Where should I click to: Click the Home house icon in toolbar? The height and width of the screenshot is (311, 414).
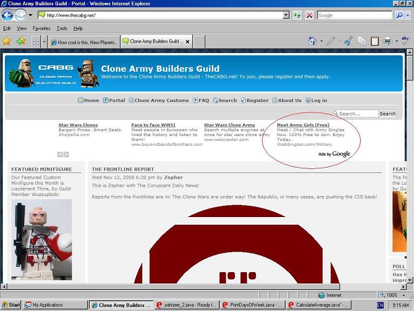pyautogui.click(x=312, y=41)
